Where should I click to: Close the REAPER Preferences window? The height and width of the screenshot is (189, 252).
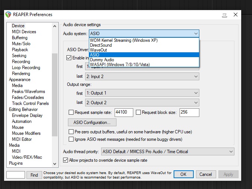click(236, 15)
